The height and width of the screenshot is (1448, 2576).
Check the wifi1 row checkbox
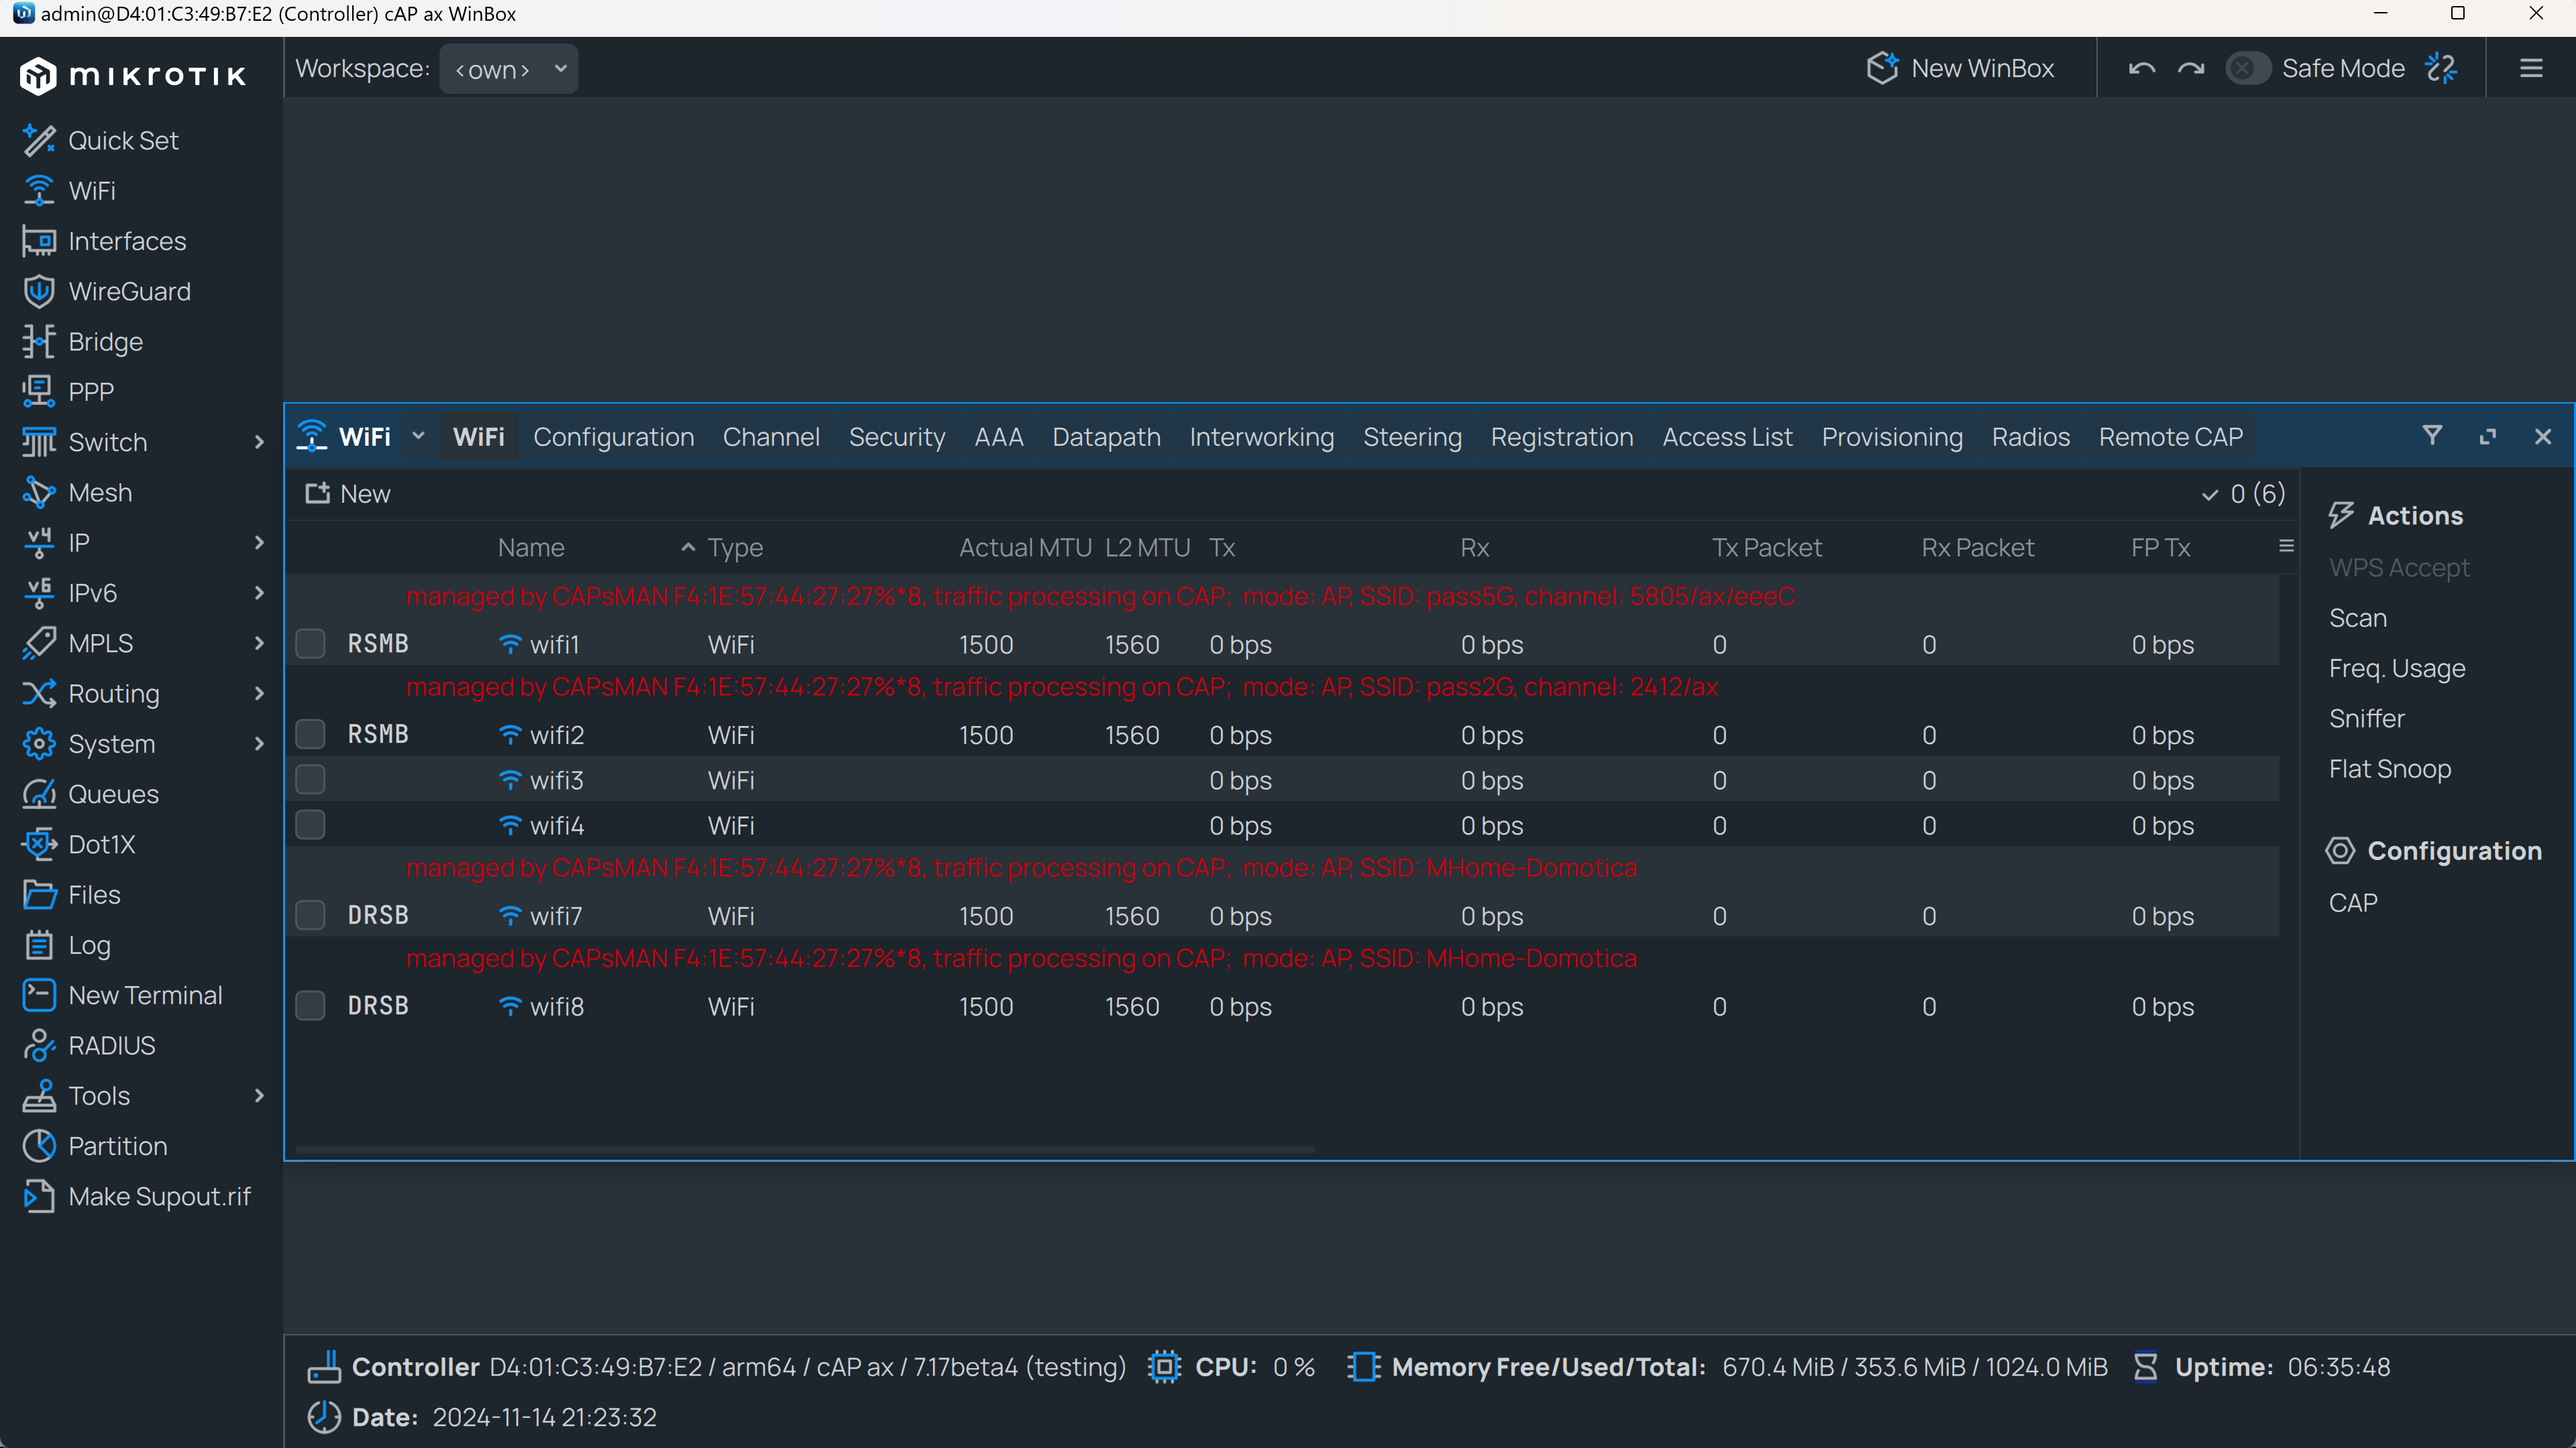tap(311, 644)
